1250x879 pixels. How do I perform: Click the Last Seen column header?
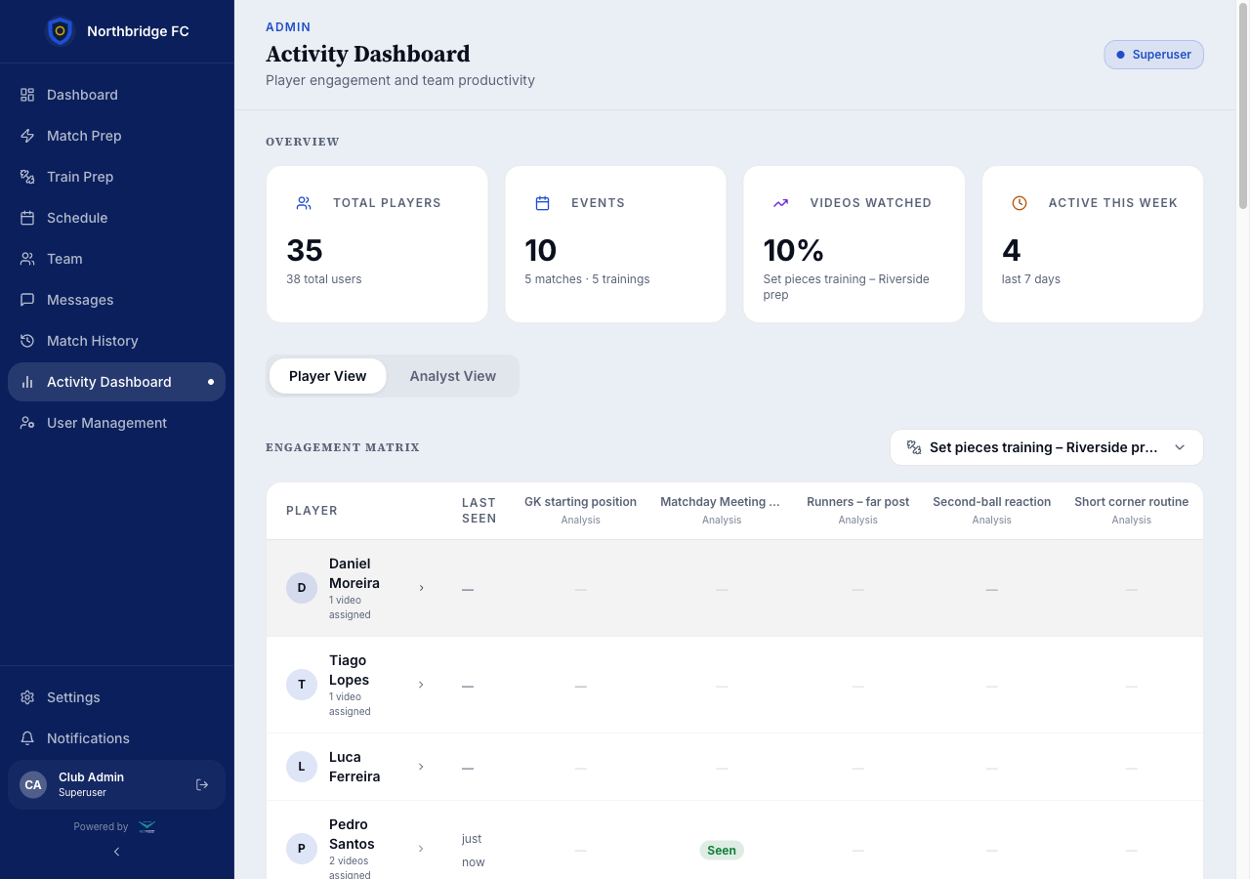(479, 511)
